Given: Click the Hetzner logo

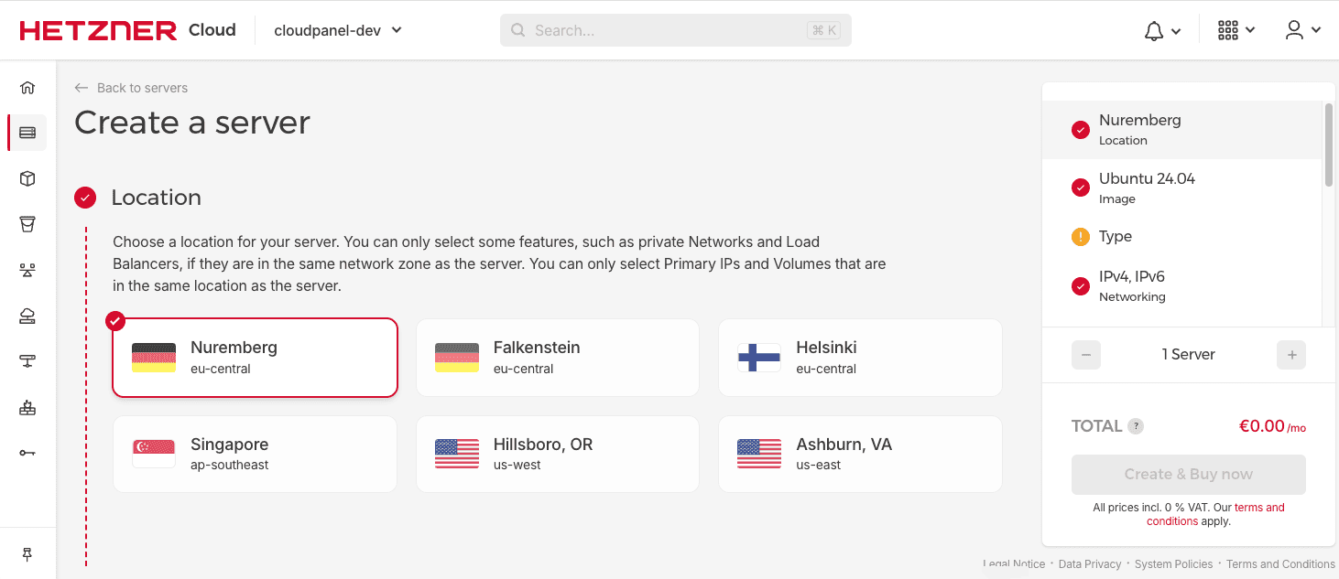Looking at the screenshot, I should (x=97, y=29).
